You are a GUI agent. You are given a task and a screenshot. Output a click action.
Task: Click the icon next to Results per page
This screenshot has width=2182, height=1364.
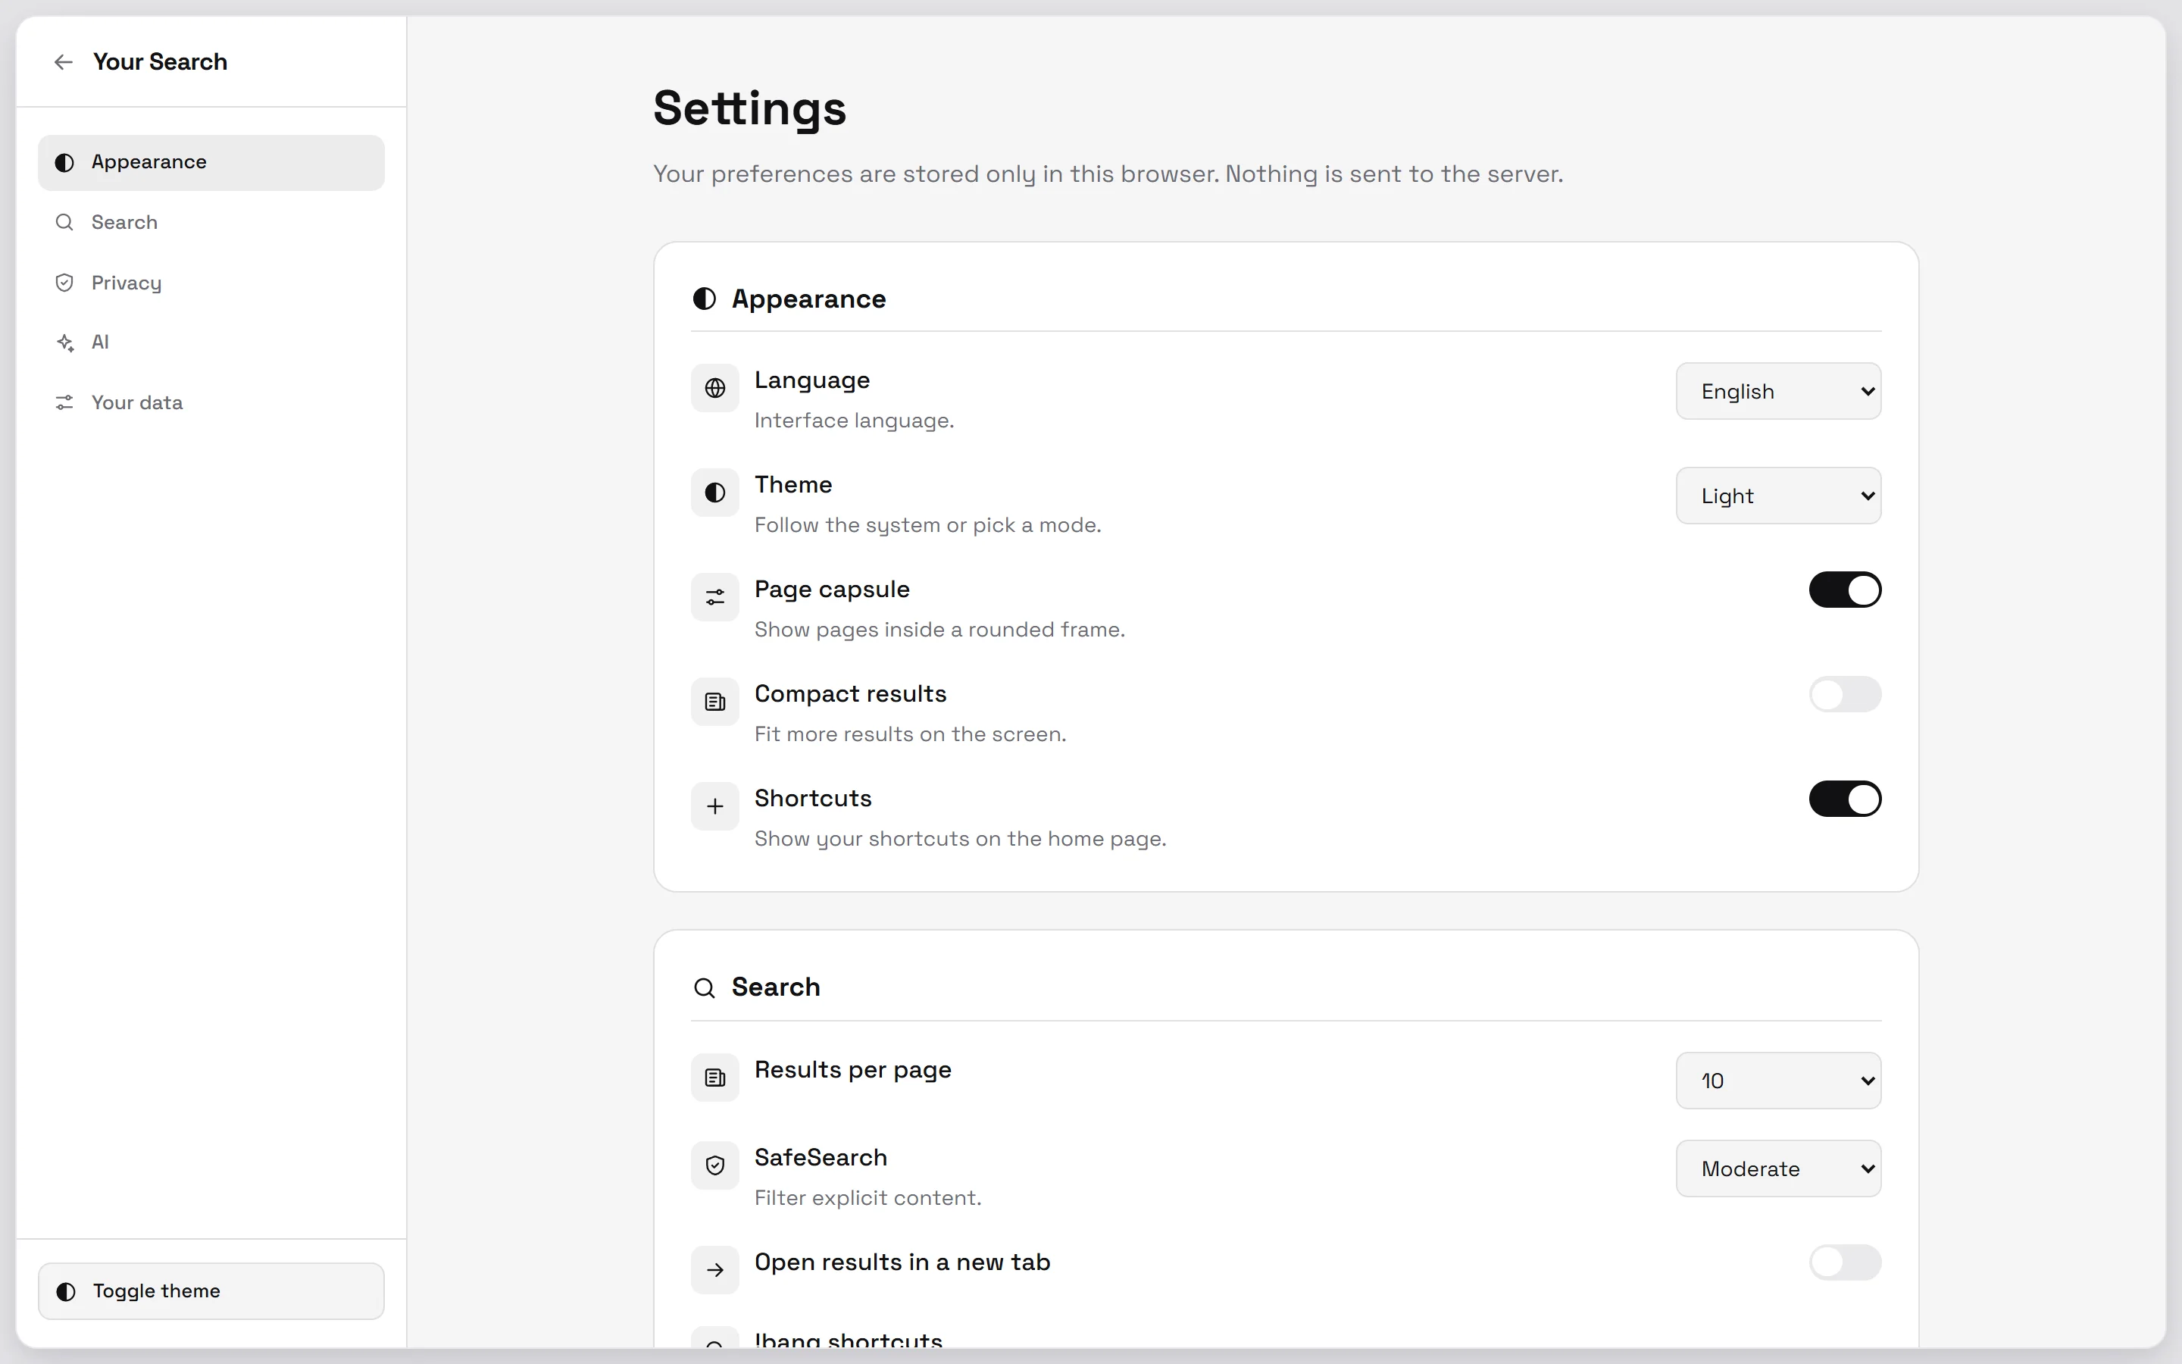click(715, 1078)
